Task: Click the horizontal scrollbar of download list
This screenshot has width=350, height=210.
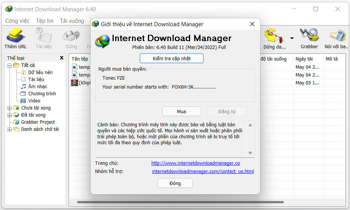Action: [180, 202]
